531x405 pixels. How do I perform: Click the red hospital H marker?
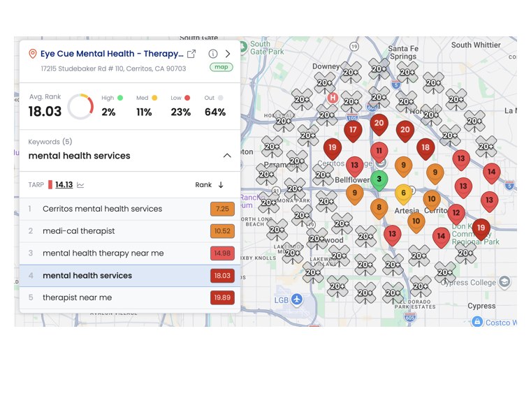333,98
